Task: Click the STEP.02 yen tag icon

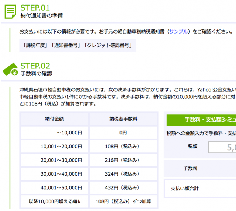Action: [10, 69]
